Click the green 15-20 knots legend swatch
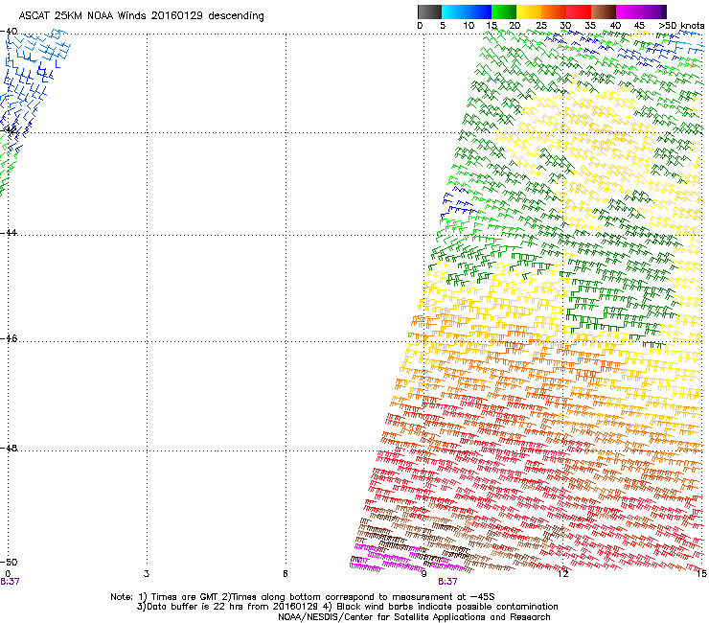Viewport: 709px width, 623px height. click(504, 12)
